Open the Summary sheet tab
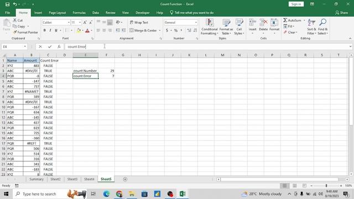This screenshot has width=354, height=199. 37,179
